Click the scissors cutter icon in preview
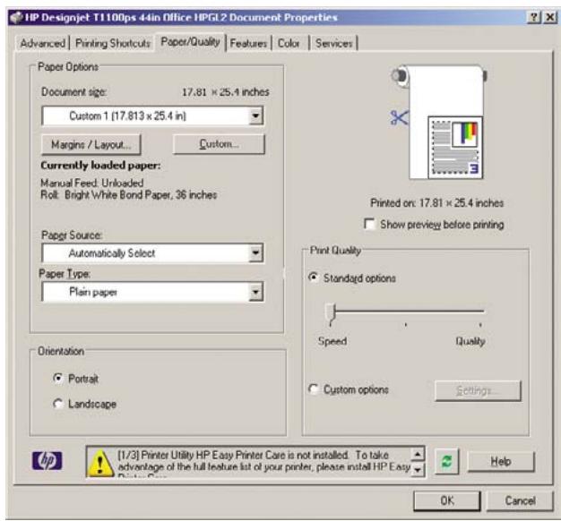Viewport: 561px width, 521px height. click(399, 117)
